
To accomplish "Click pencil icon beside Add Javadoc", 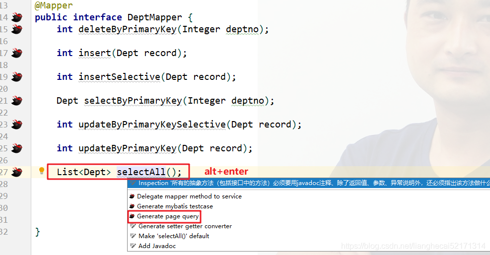I will click(x=133, y=246).
